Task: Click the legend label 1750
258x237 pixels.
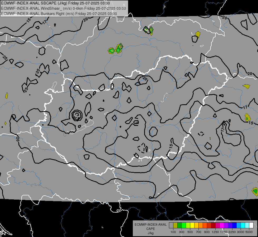Action: 224,232
